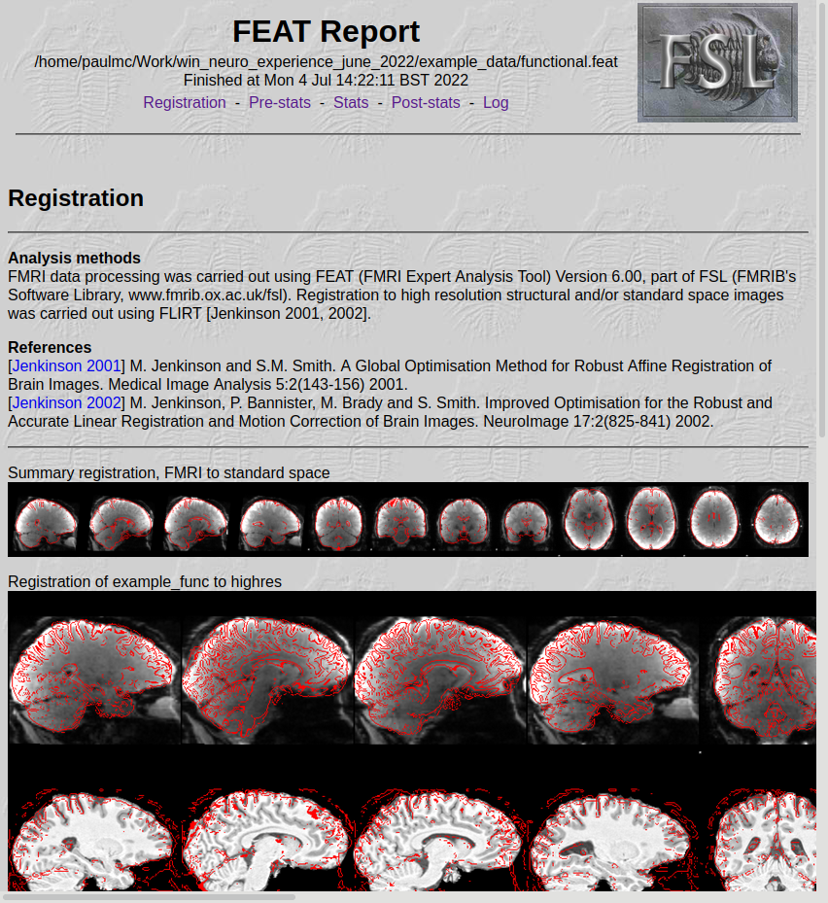Click the bold Registration section heading
The width and height of the screenshot is (828, 903).
tap(76, 198)
